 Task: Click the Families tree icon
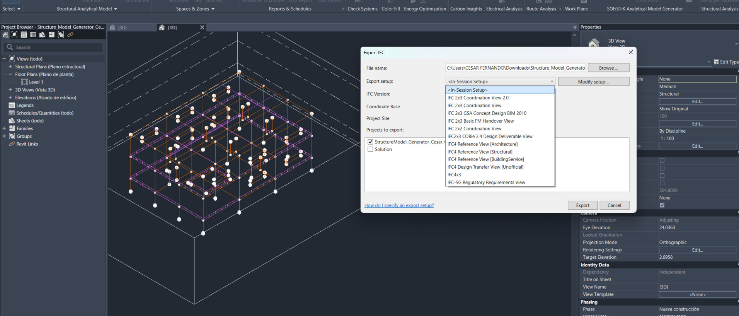point(12,128)
